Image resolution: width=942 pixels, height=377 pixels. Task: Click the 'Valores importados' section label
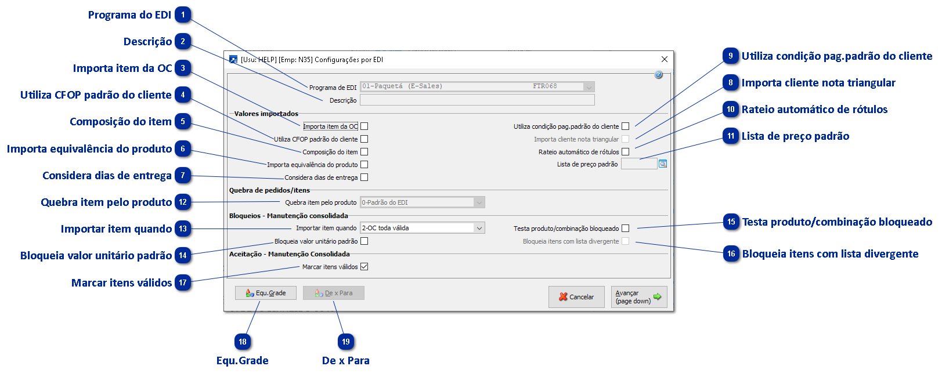tap(266, 114)
